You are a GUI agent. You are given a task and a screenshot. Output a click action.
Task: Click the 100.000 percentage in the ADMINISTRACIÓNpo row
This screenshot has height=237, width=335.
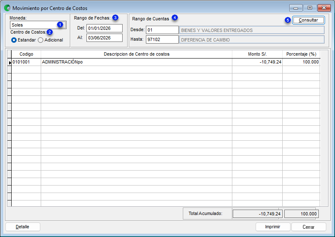(301, 62)
